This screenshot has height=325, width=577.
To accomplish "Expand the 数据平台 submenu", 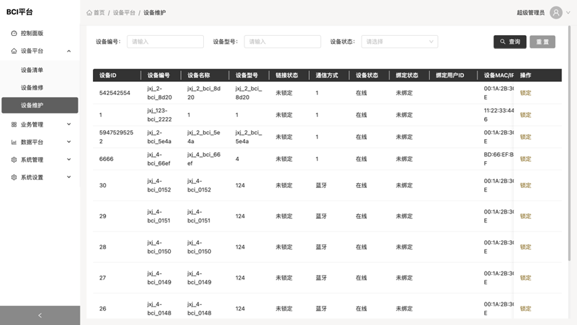I will coord(68,143).
